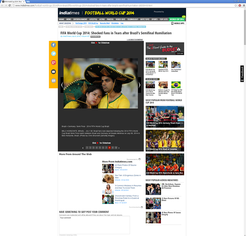This screenshot has width=246, height=236.
Task: Start slideshow with bottom red play icon
Action: [x=98, y=143]
